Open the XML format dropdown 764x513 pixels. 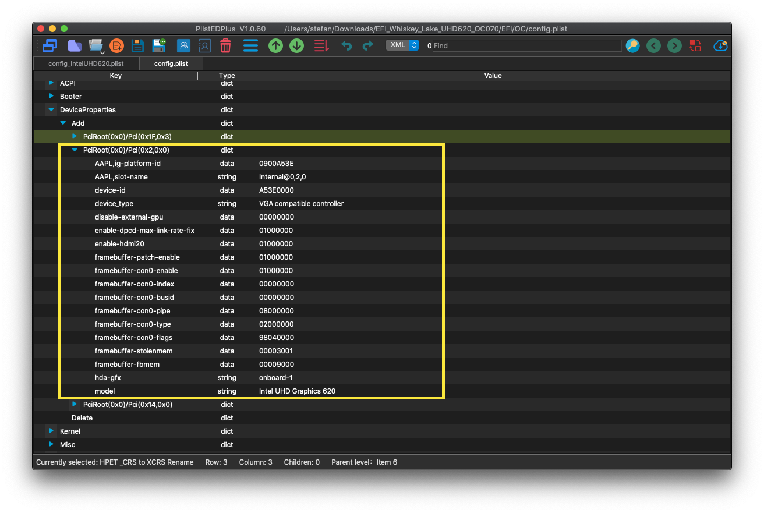tap(402, 45)
